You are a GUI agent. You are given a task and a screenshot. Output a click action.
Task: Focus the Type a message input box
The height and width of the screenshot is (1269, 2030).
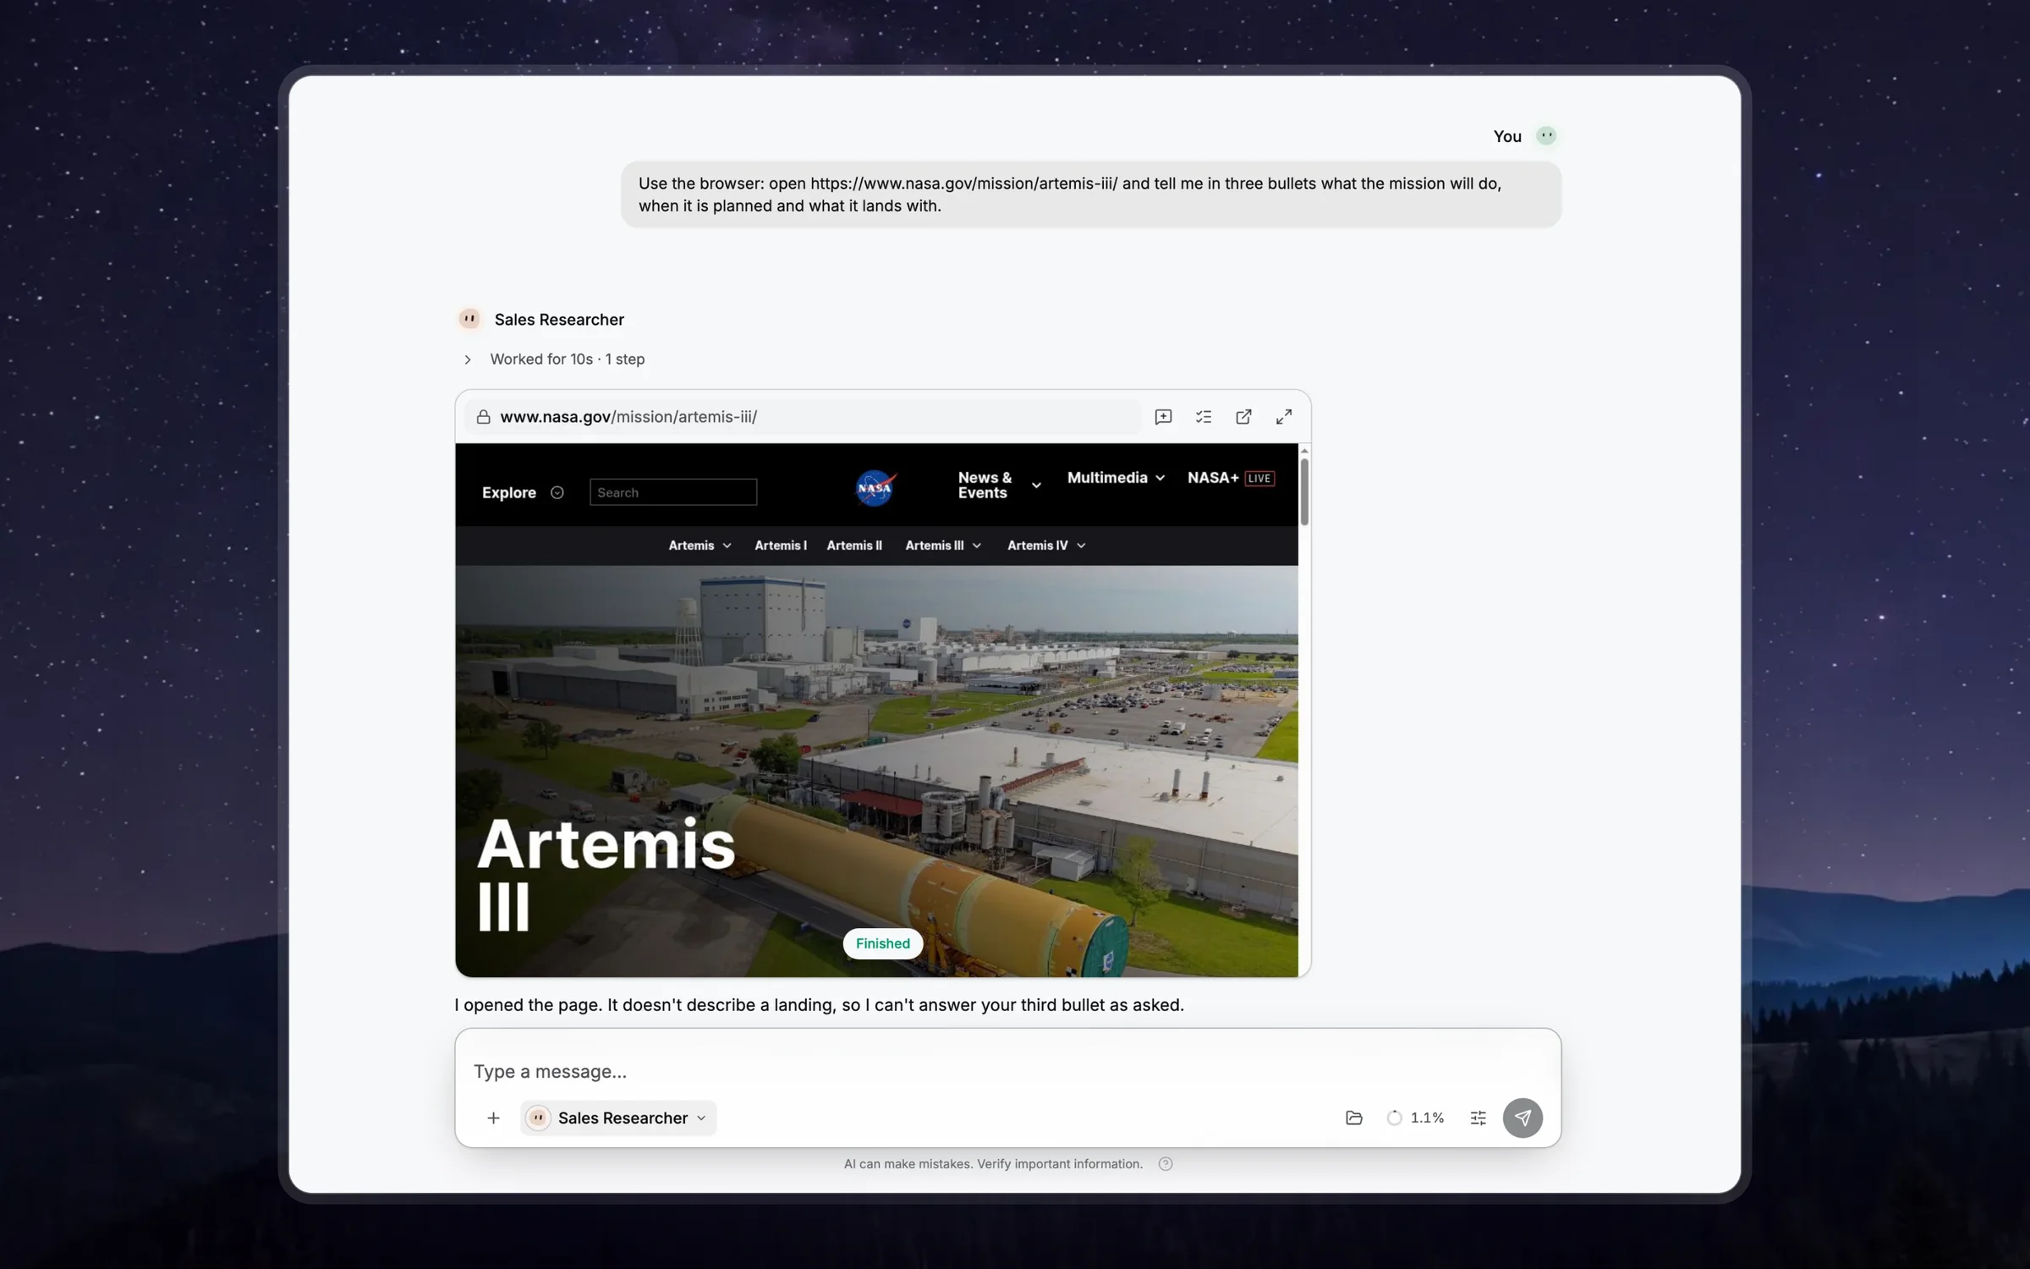1007,1071
